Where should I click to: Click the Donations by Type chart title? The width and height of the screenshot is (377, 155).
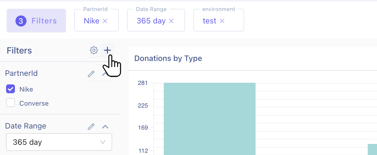(168, 58)
